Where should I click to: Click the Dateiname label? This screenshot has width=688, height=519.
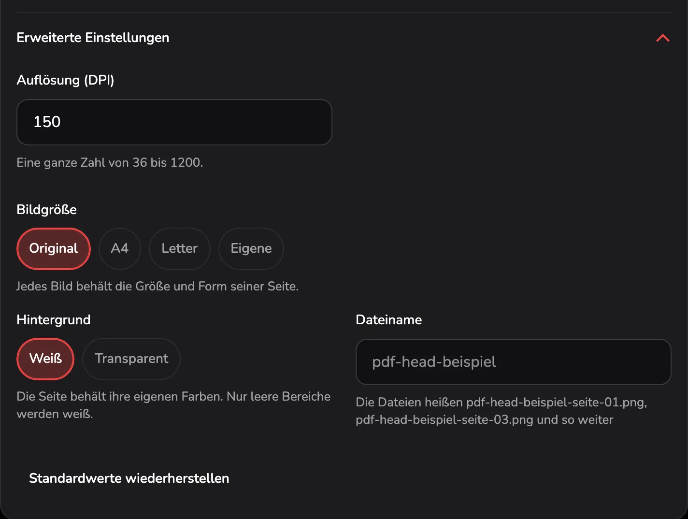389,320
